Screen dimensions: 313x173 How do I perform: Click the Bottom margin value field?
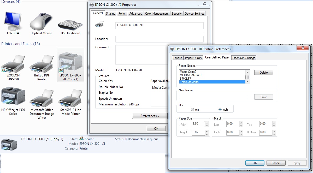[266, 132]
